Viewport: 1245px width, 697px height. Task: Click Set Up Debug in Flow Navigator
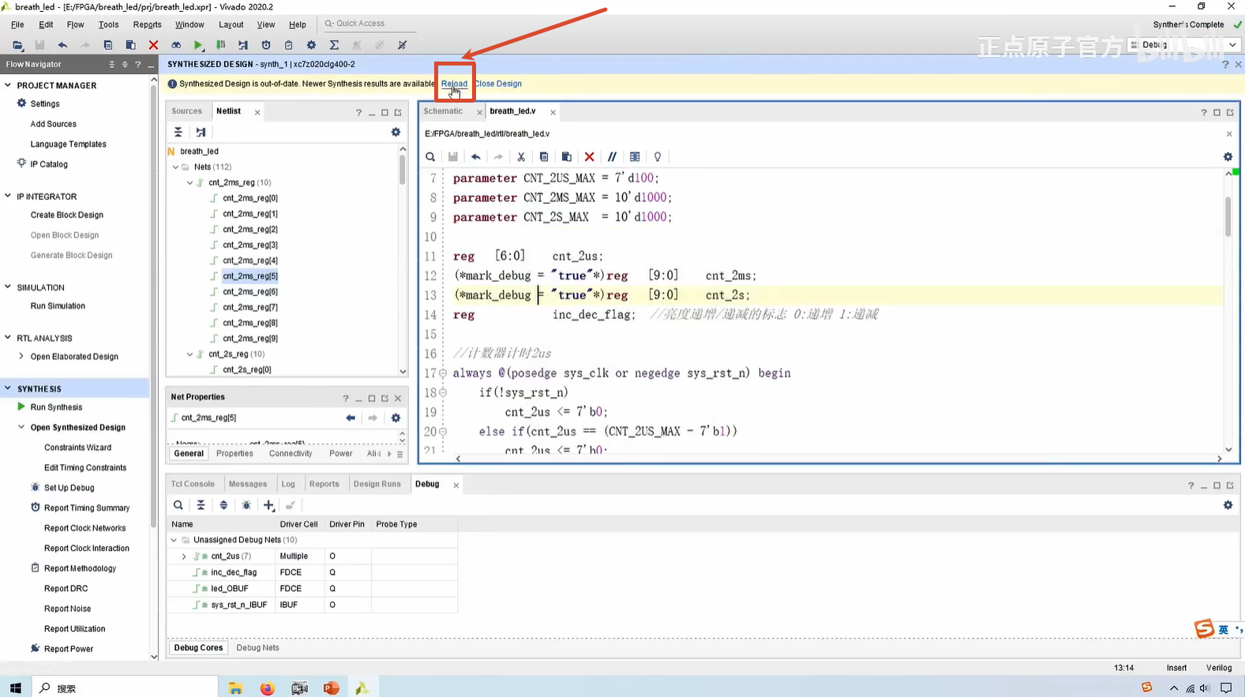tap(69, 488)
